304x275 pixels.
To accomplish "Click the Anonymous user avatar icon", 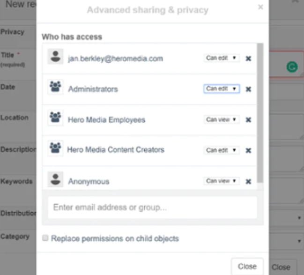I will pyautogui.click(x=55, y=179).
